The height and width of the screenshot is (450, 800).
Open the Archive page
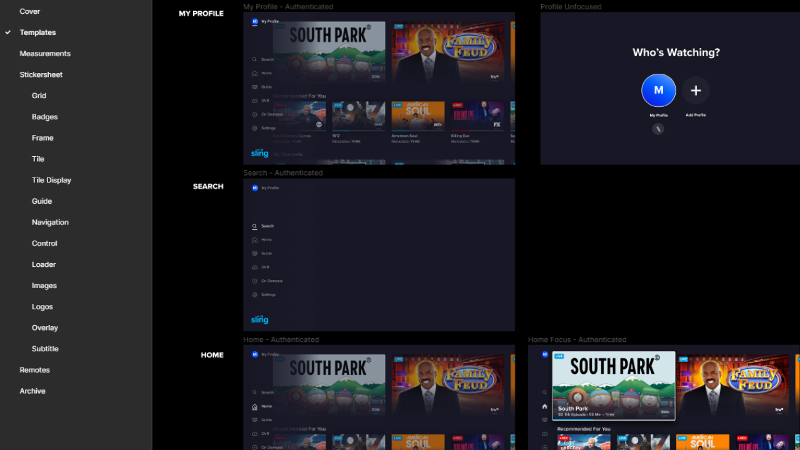pyautogui.click(x=32, y=391)
